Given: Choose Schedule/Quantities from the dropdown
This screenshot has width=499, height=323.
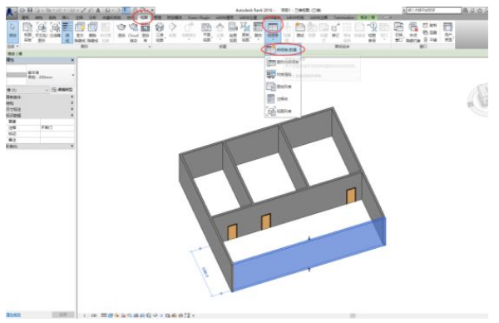Looking at the screenshot, I should coord(282,50).
